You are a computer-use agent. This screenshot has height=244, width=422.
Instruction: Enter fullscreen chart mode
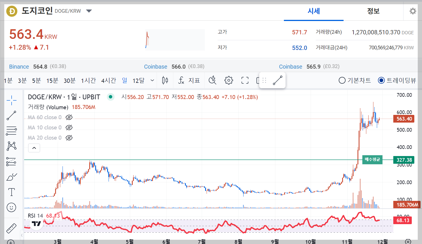[245, 81]
